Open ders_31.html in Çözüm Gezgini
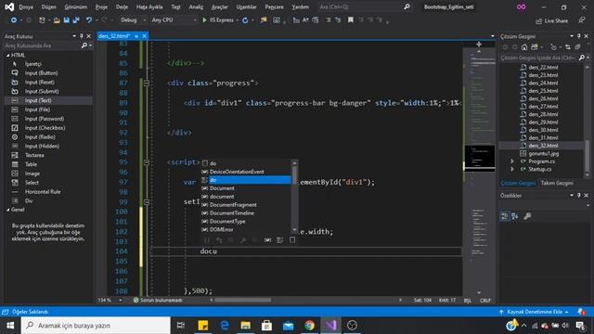The image size is (594, 334). pyautogui.click(x=543, y=138)
